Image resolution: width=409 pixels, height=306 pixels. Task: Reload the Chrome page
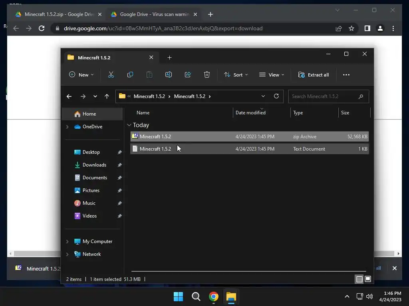[x=42, y=28]
